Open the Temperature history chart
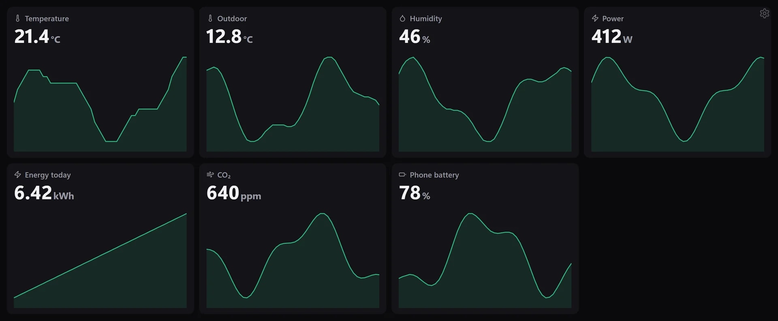The height and width of the screenshot is (321, 778). click(100, 104)
